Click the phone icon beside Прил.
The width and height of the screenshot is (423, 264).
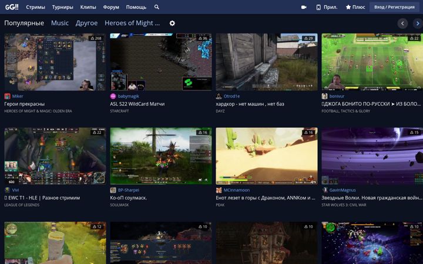click(x=318, y=7)
